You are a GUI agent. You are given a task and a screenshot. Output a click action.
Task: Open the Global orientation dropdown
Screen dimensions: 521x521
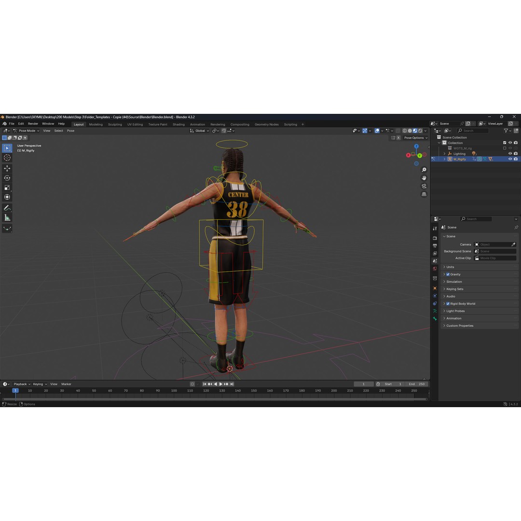click(199, 131)
